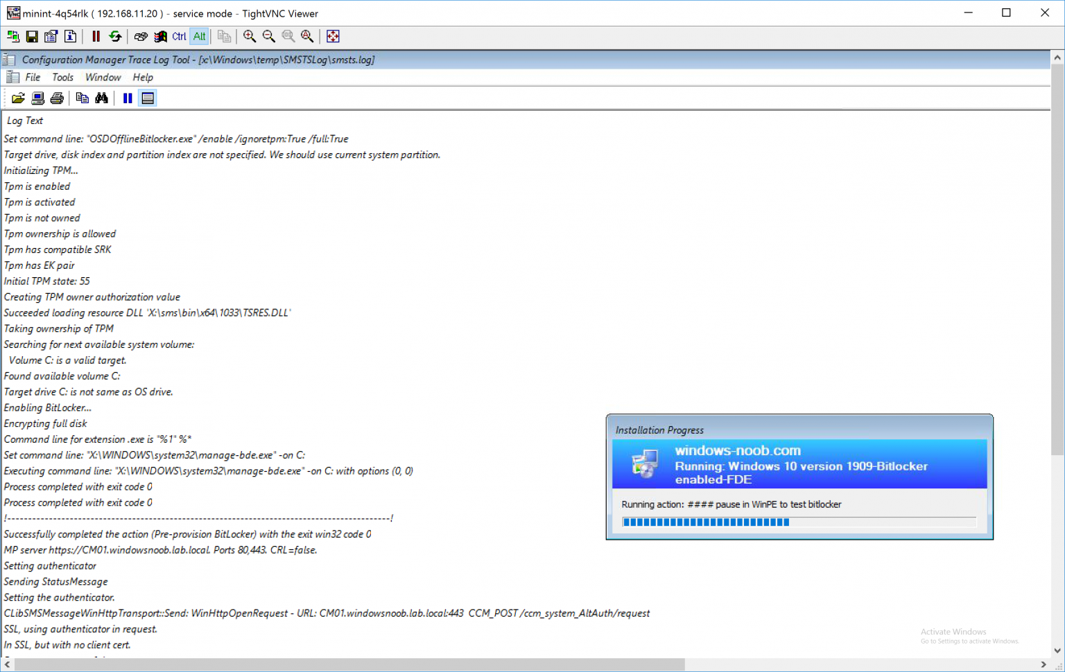Send Ctrl+Alt+Del to the remote host

(141, 37)
